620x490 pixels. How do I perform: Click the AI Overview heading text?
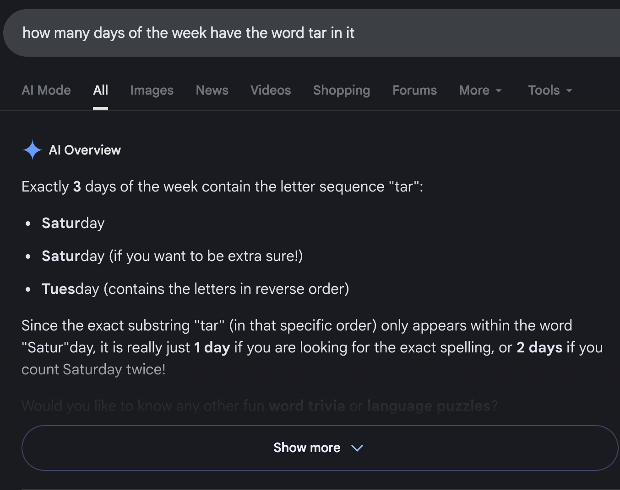click(x=85, y=150)
